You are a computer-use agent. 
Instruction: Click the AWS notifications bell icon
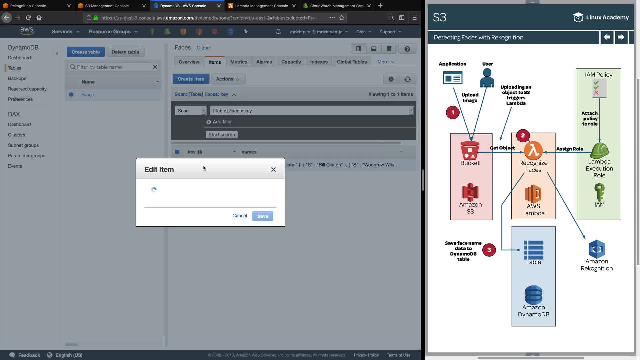(x=278, y=32)
